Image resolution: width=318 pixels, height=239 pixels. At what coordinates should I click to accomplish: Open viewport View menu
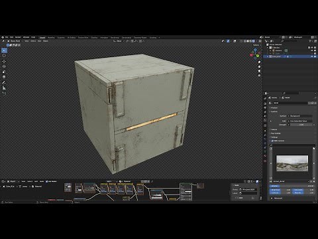(x=26, y=41)
